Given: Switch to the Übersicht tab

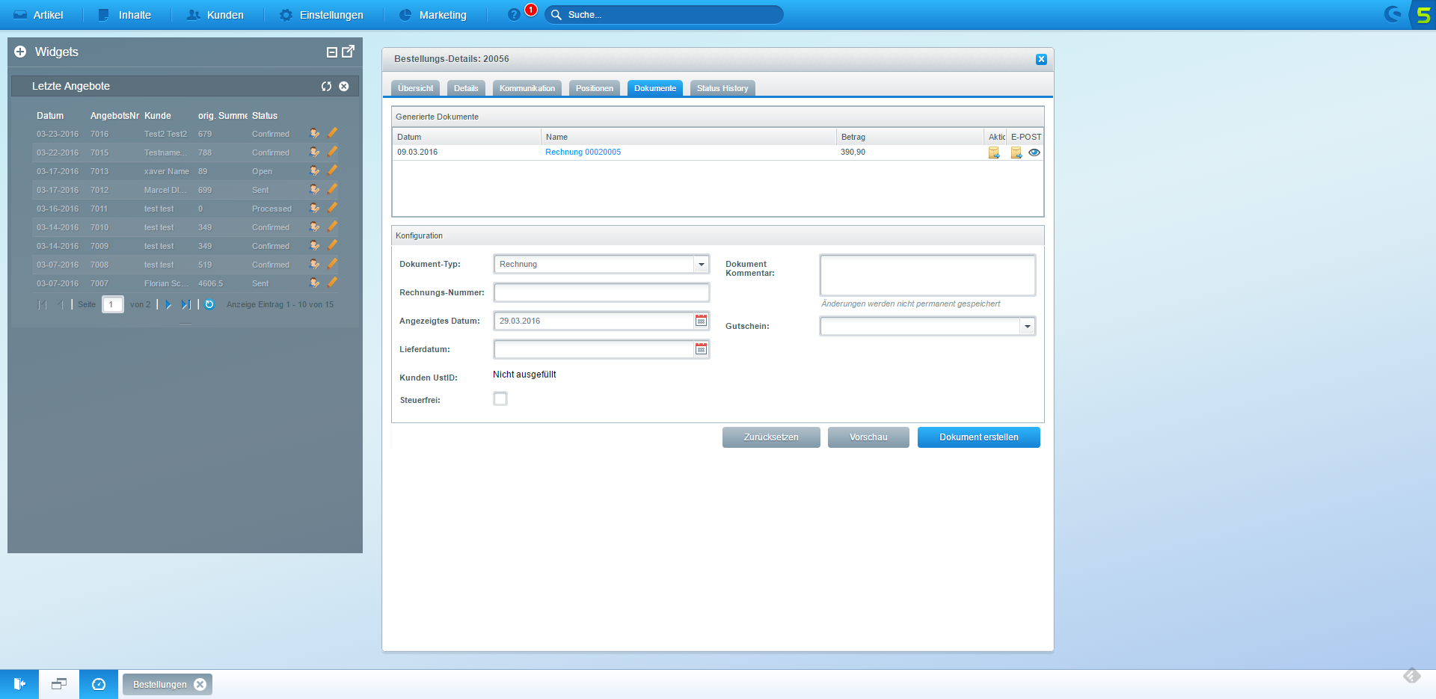Looking at the screenshot, I should click(416, 88).
